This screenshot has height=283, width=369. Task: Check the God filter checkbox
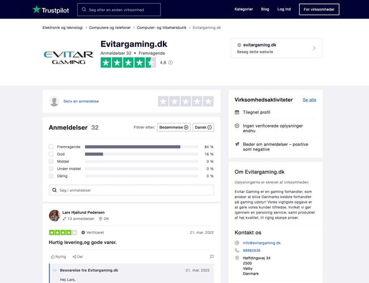tap(51, 154)
